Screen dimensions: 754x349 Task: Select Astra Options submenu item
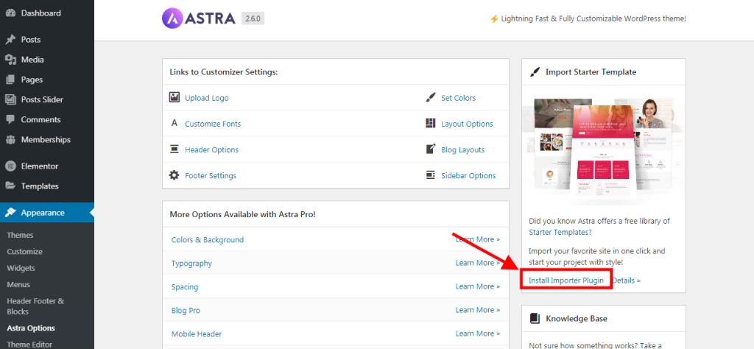pos(31,328)
